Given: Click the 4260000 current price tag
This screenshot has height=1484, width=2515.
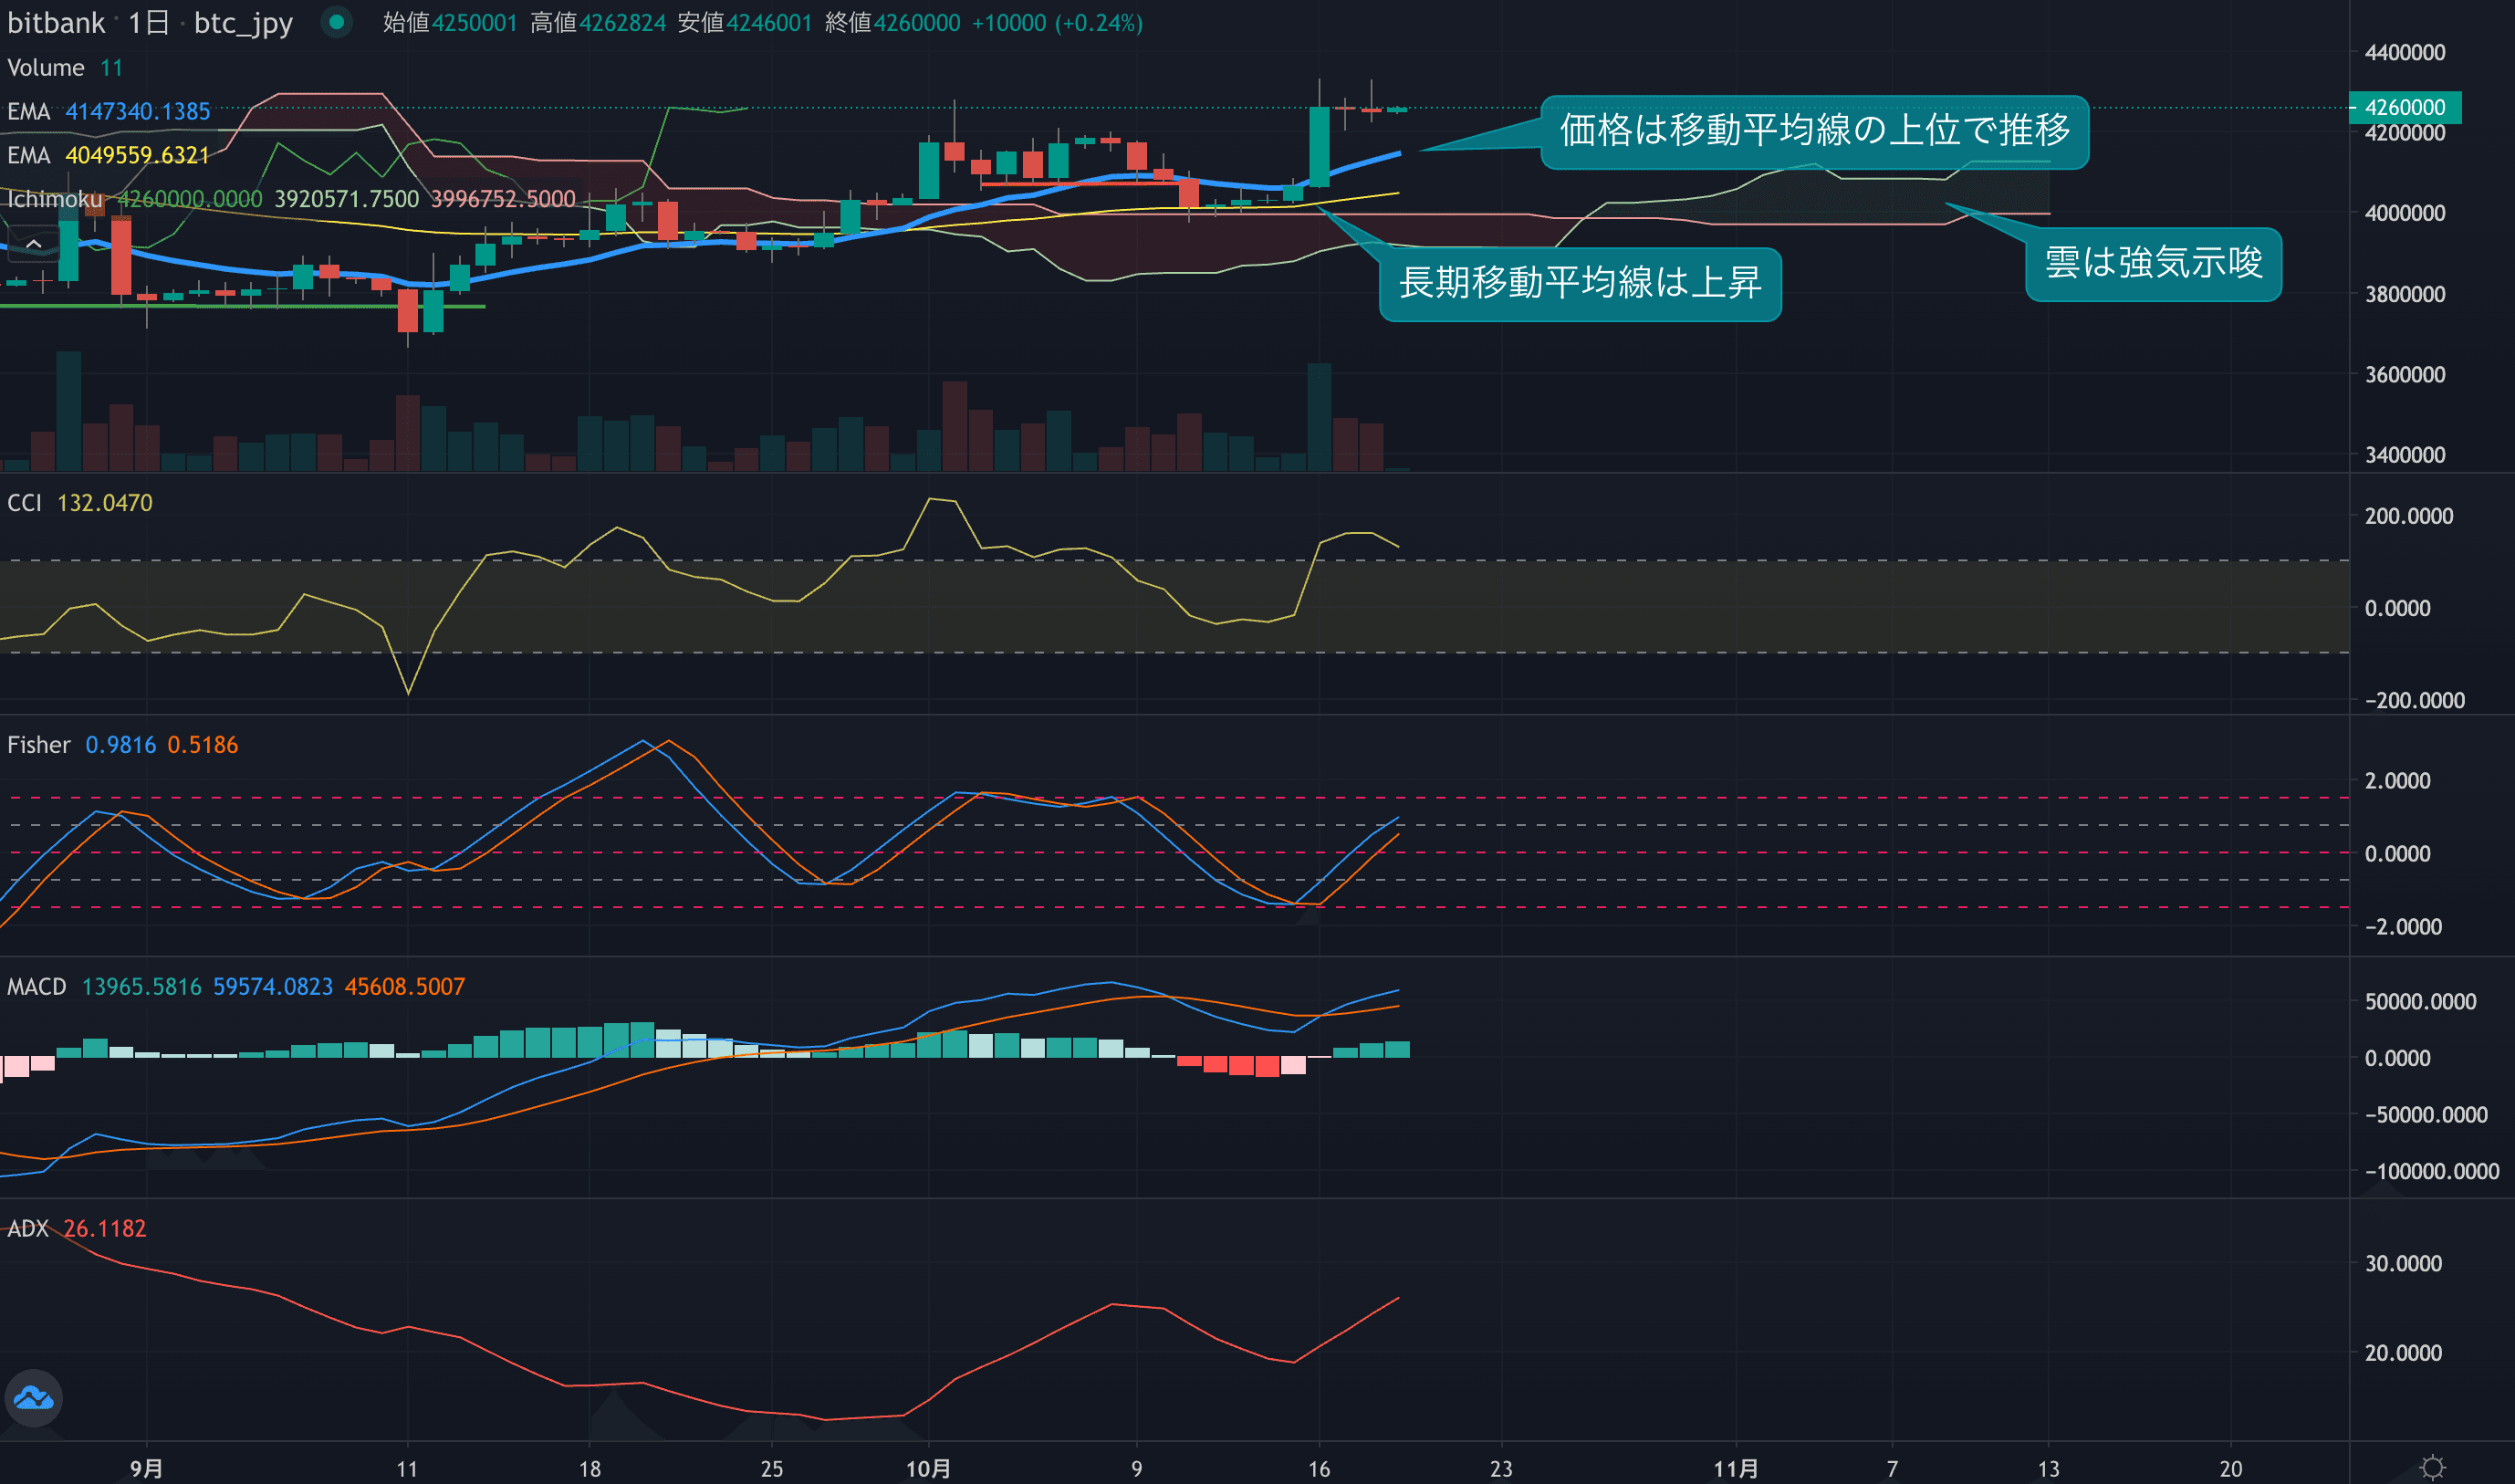Looking at the screenshot, I should click(x=2404, y=107).
